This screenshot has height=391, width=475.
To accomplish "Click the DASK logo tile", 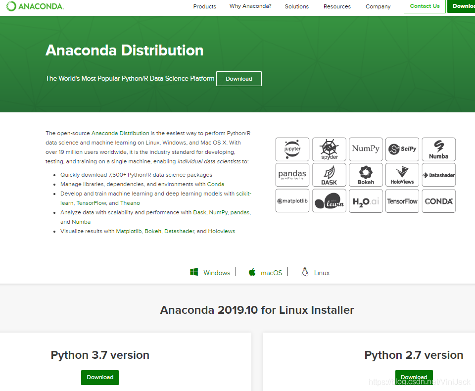I will tap(329, 175).
